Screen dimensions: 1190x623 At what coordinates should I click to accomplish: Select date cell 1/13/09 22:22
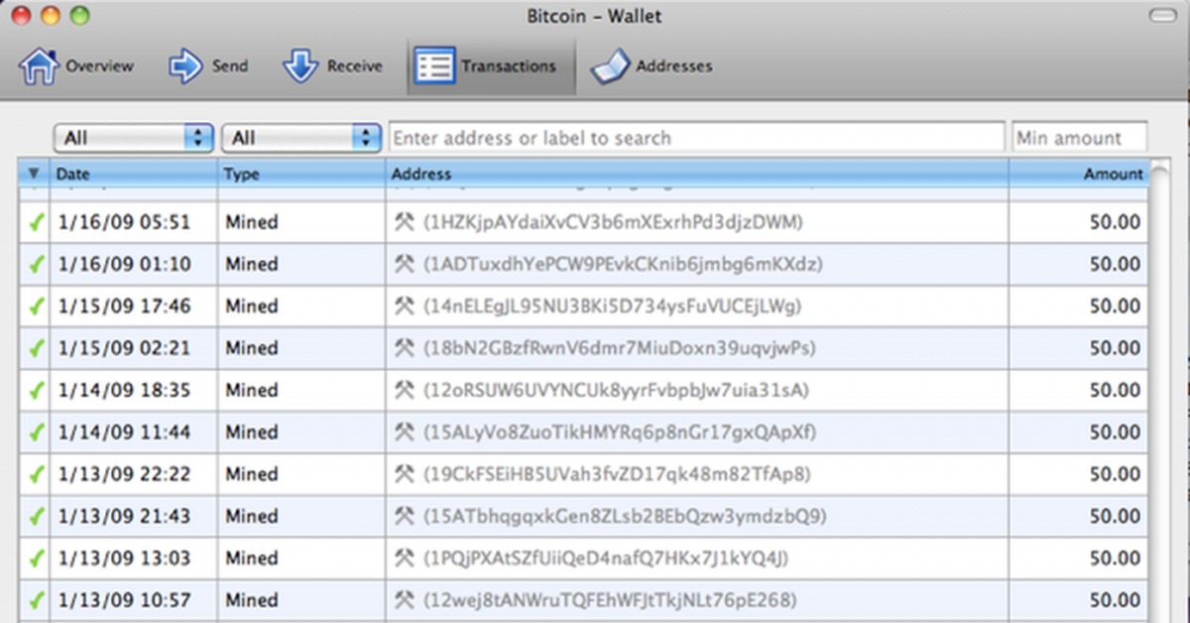[x=124, y=474]
